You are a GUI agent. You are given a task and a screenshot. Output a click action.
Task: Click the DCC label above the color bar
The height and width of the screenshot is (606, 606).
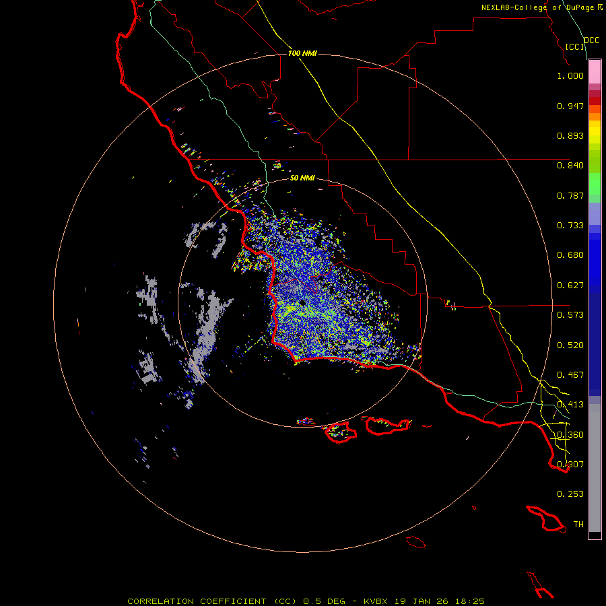point(591,40)
